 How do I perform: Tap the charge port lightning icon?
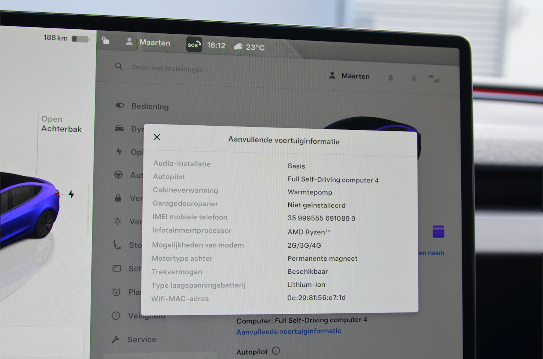[71, 194]
